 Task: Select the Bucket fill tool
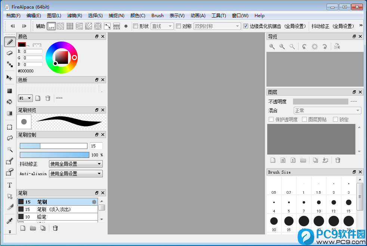pyautogui.click(x=10, y=102)
